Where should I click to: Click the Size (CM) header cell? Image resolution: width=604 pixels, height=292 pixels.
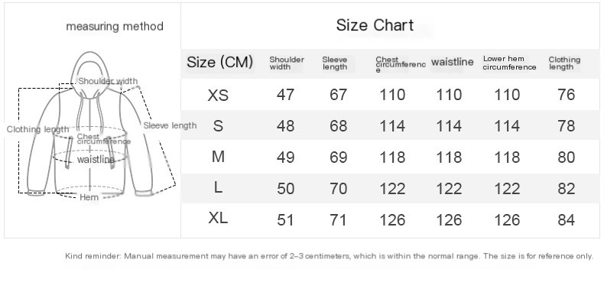(220, 62)
